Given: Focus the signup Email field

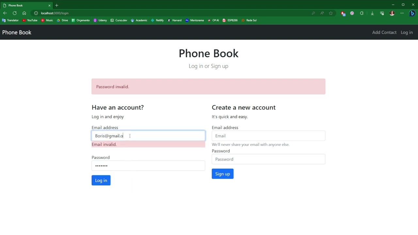Looking at the screenshot, I should [x=268, y=136].
